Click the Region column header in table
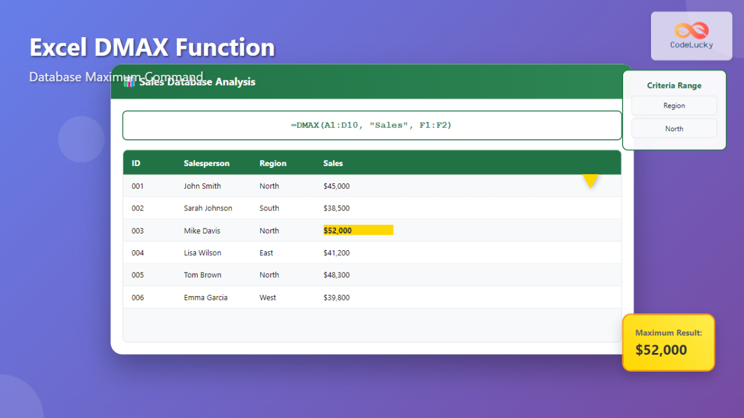Screen dimensions: 744x418 [273, 163]
